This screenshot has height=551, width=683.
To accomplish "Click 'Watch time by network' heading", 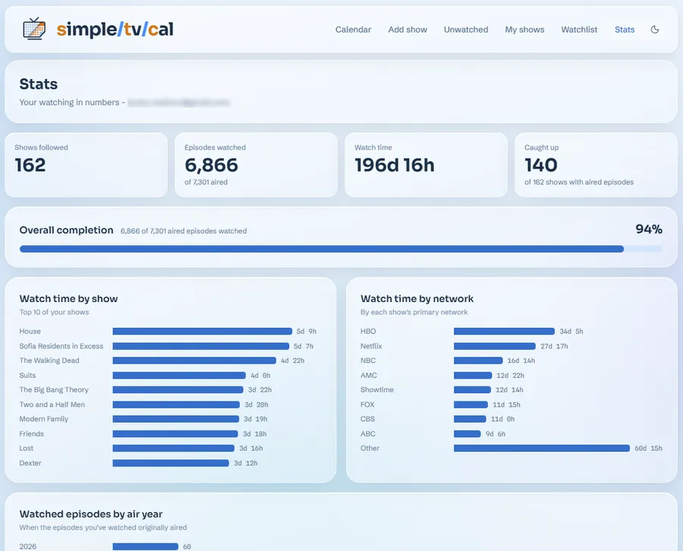I will tap(417, 299).
